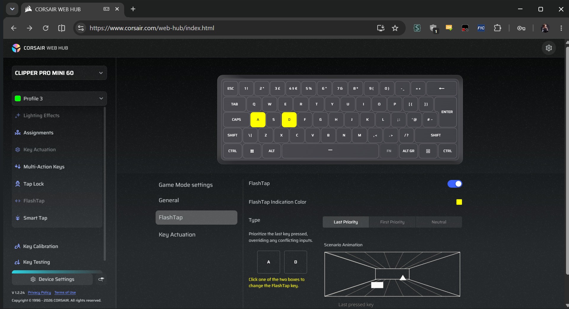Open the FlashTap settings tab
The width and height of the screenshot is (569, 309).
click(x=196, y=218)
